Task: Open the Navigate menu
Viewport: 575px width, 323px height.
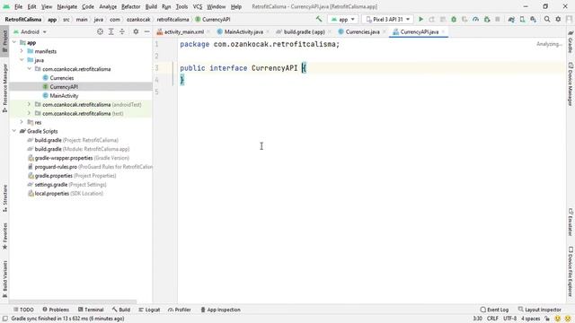Action: pyautogui.click(x=67, y=6)
